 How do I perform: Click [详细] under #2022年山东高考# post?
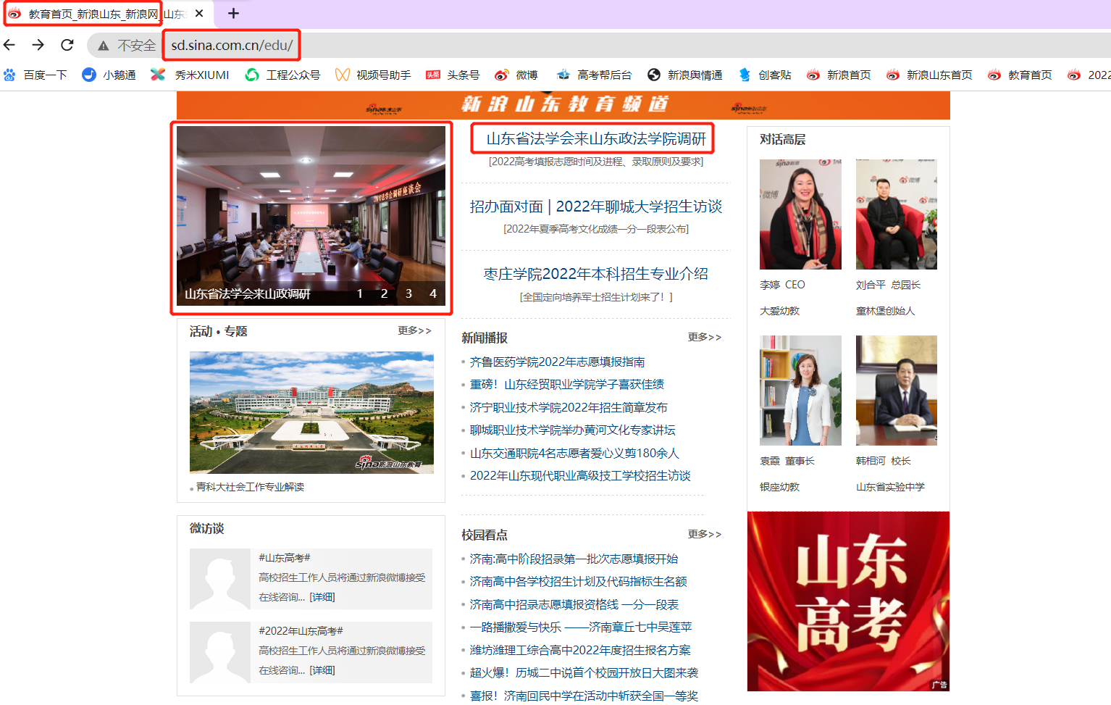click(322, 670)
